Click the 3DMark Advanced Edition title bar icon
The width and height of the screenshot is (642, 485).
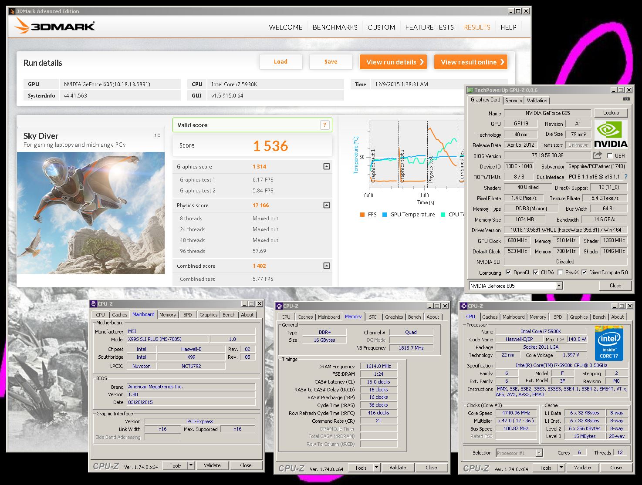(12, 11)
